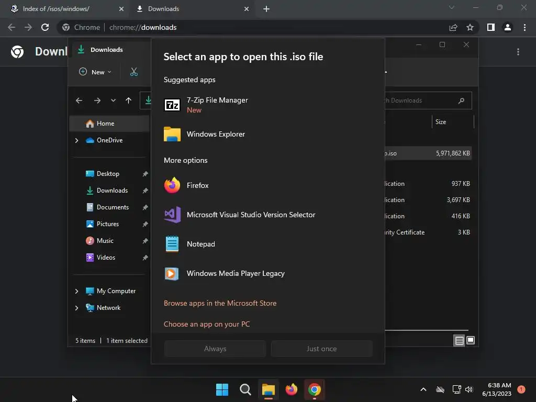Click the Cut scissors icon in Explorer toolbar
Screen dimensions: 536x402
134,72
